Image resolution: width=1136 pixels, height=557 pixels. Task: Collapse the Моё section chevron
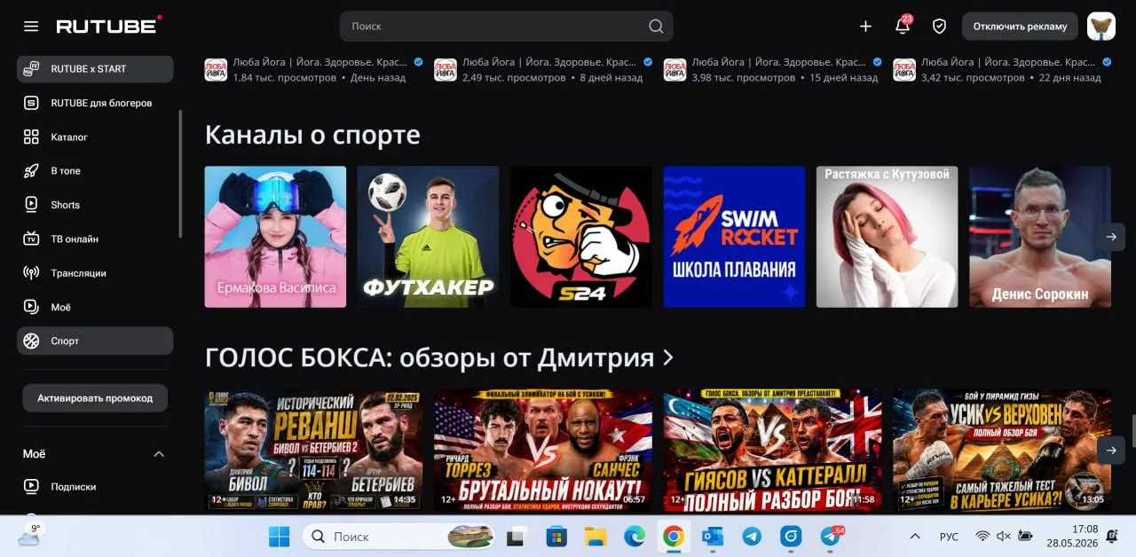(x=159, y=454)
